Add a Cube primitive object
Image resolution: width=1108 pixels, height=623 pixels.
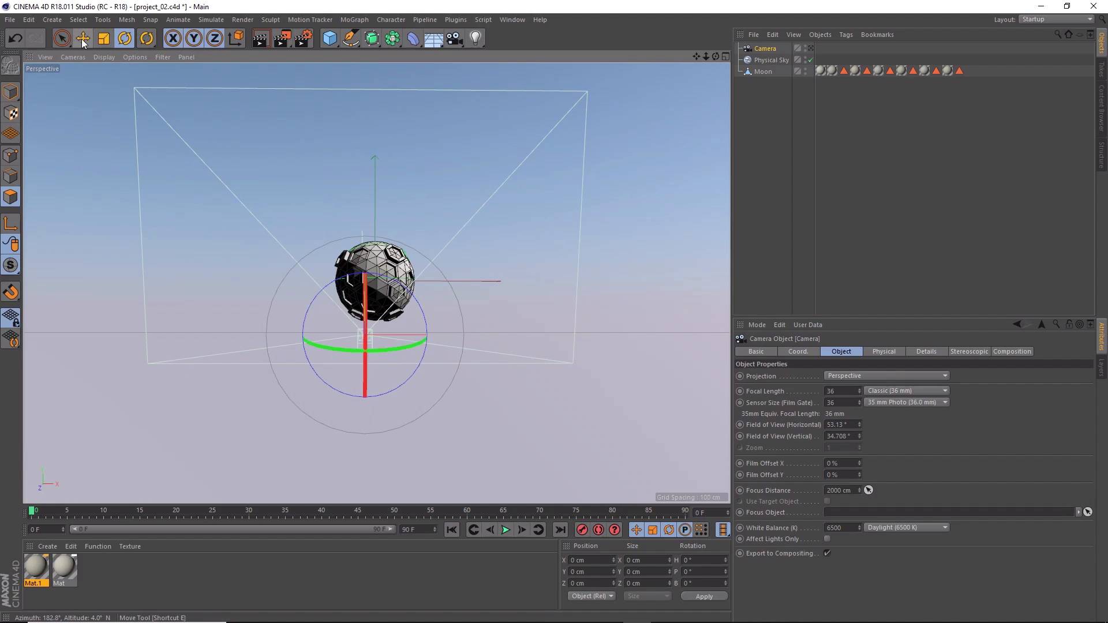[330, 39]
